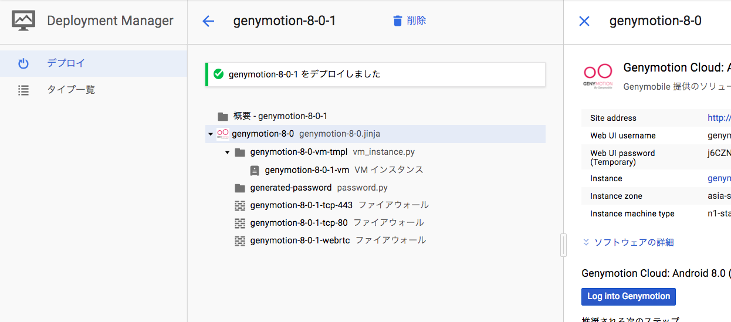The image size is (731, 322).
Task: Click the green success checkmark icon
Action: [219, 74]
